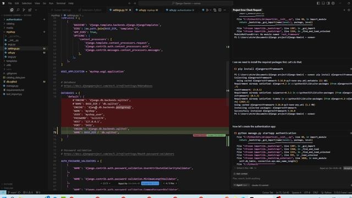The height and width of the screenshot is (198, 352).
Task: Click Reject file button
Action: coord(129,183)
